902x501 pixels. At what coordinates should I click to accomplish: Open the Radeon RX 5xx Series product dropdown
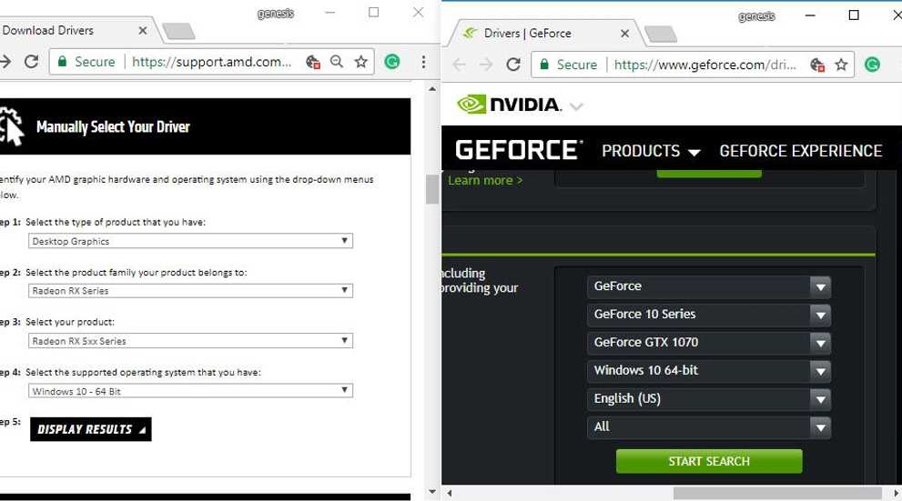pyautogui.click(x=190, y=341)
